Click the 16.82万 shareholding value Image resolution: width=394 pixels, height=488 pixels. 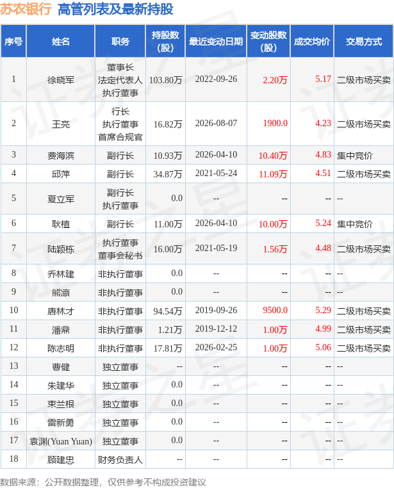[x=168, y=124]
